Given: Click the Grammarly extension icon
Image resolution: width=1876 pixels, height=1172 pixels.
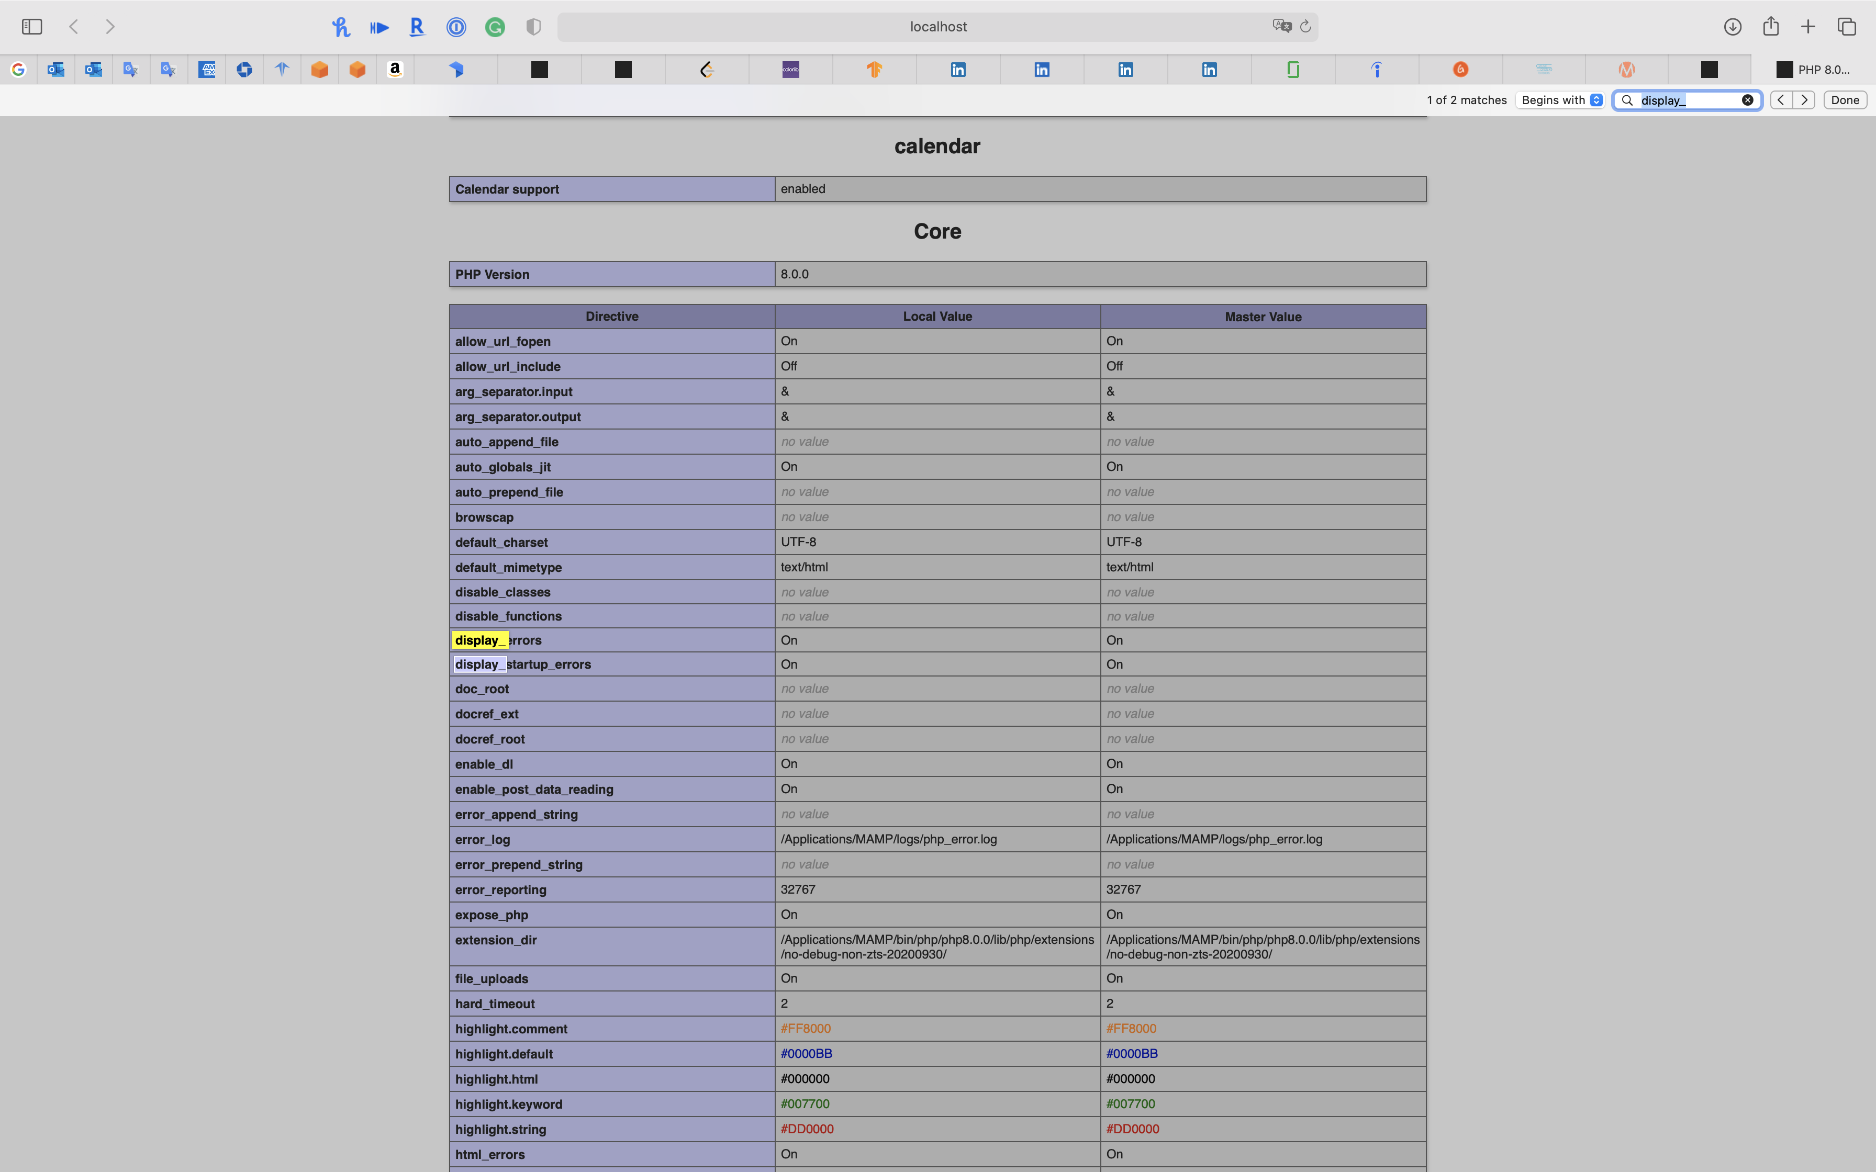Looking at the screenshot, I should coord(495,27).
